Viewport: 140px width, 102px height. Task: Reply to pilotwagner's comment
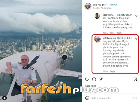point(112,71)
